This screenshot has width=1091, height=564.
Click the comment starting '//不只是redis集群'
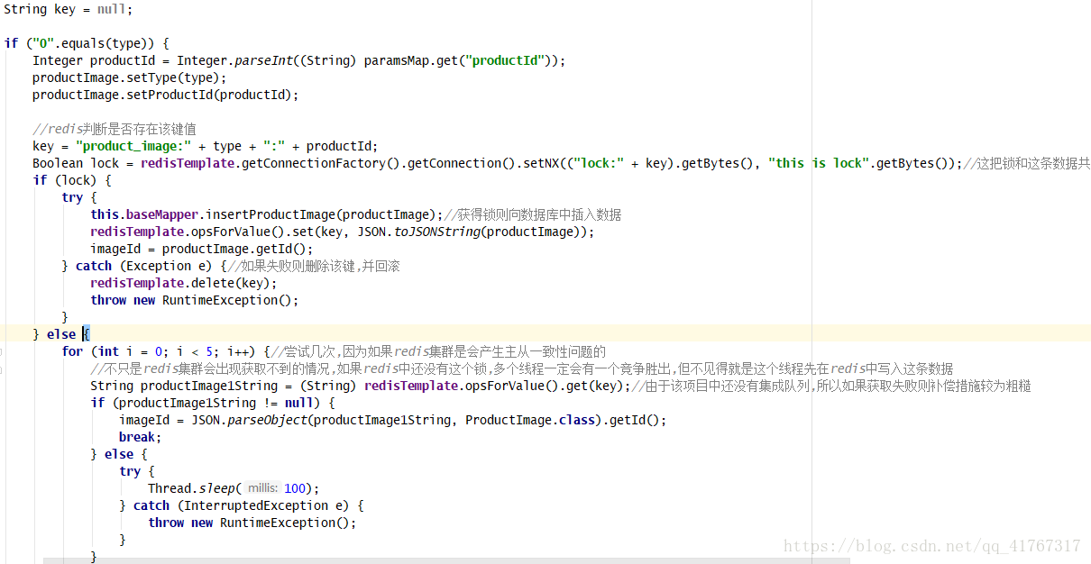(x=522, y=368)
